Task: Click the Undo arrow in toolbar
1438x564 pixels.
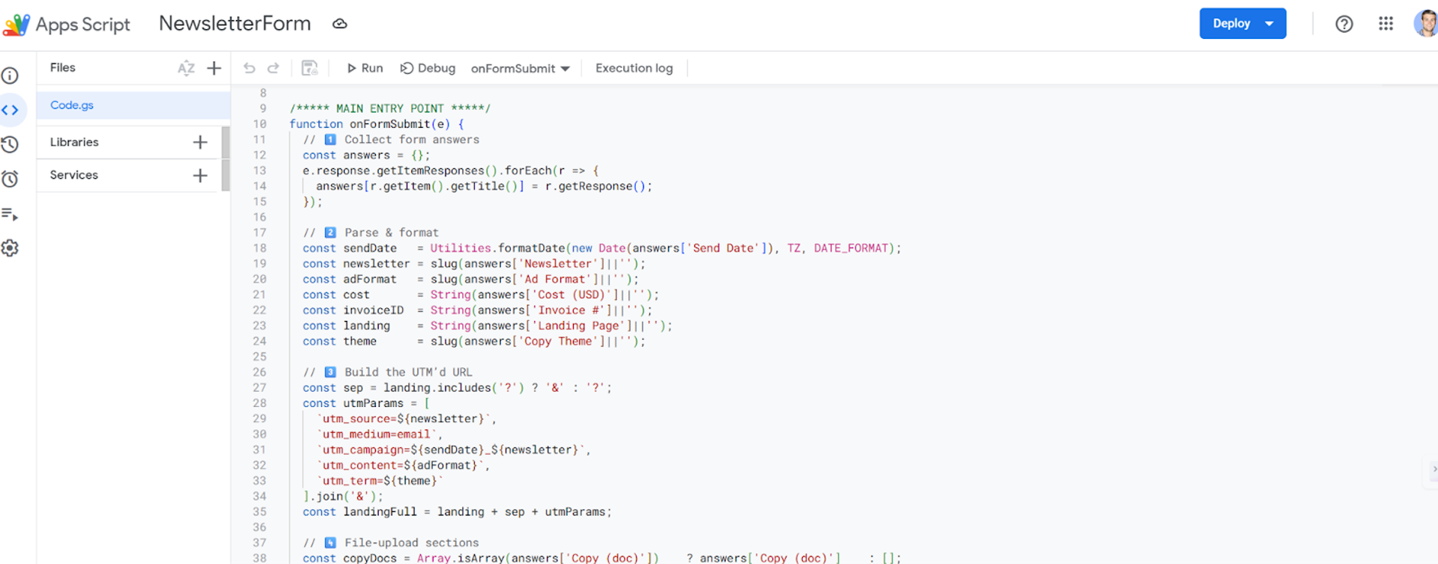Action: point(249,68)
